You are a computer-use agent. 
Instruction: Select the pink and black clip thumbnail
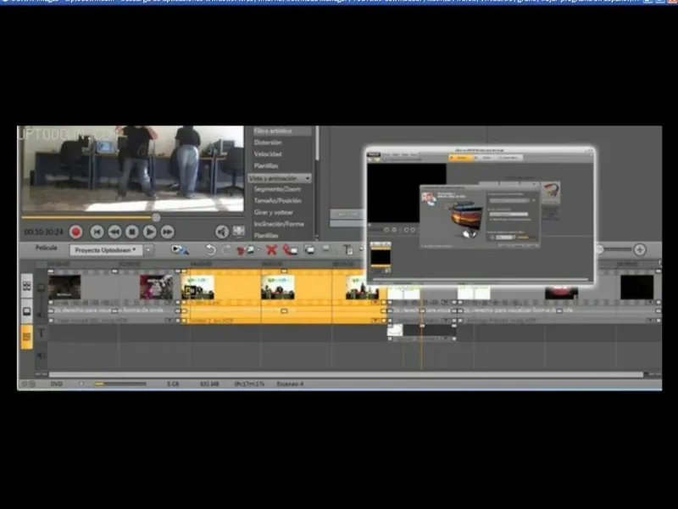click(x=156, y=287)
